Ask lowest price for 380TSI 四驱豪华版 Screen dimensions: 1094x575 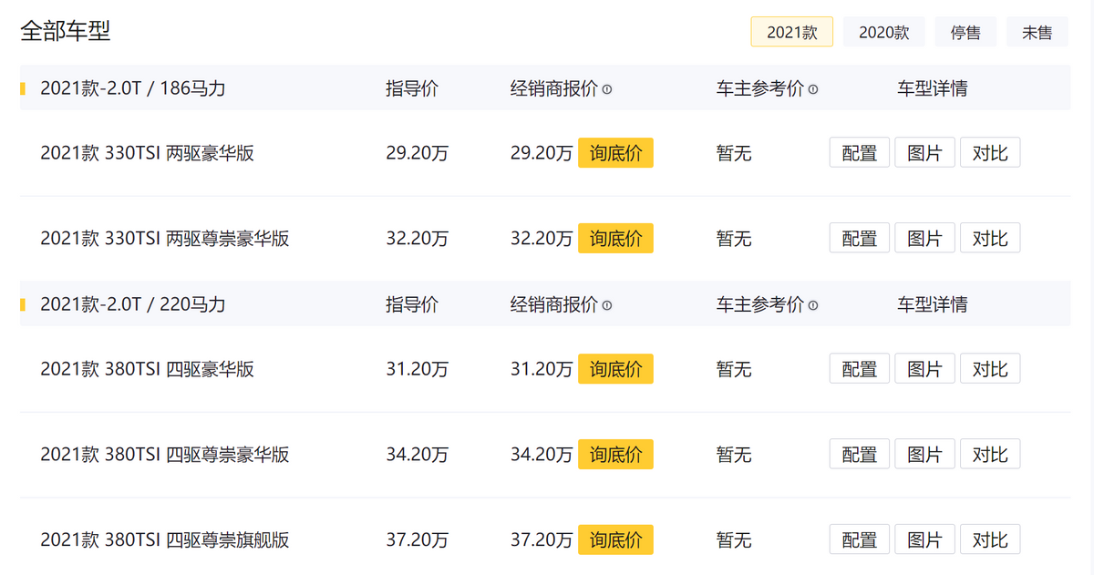(x=615, y=369)
